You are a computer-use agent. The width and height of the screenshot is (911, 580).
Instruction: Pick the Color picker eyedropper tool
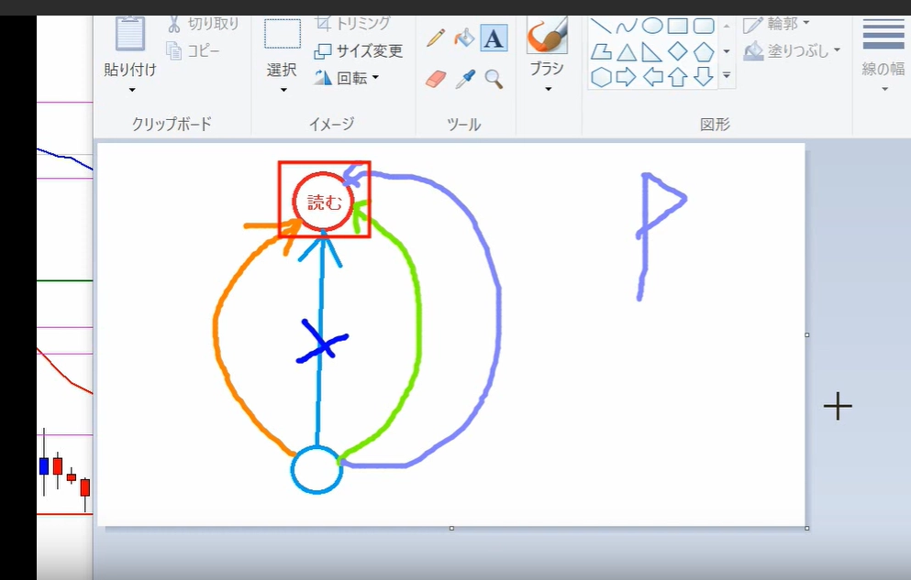[465, 79]
